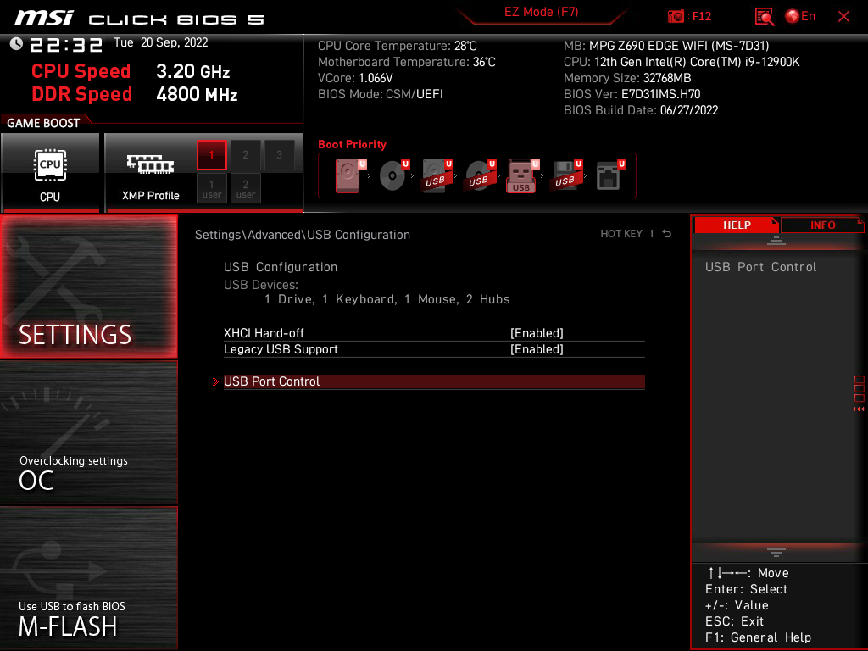Click the XHCI Hand-off label

[264, 333]
